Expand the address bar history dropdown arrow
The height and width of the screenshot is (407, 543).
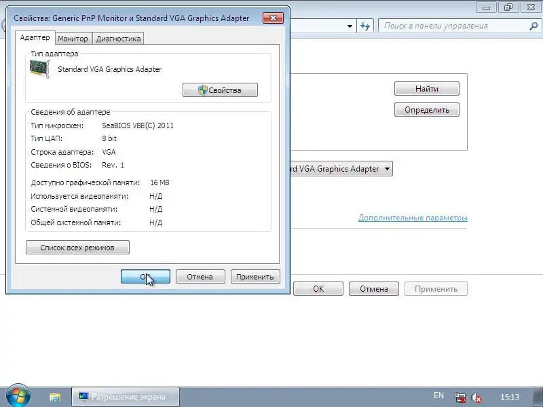[350, 26]
